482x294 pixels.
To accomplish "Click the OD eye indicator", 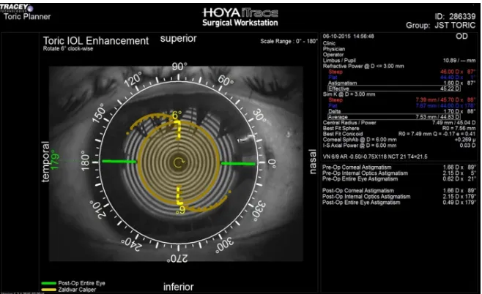I will tap(461, 37).
